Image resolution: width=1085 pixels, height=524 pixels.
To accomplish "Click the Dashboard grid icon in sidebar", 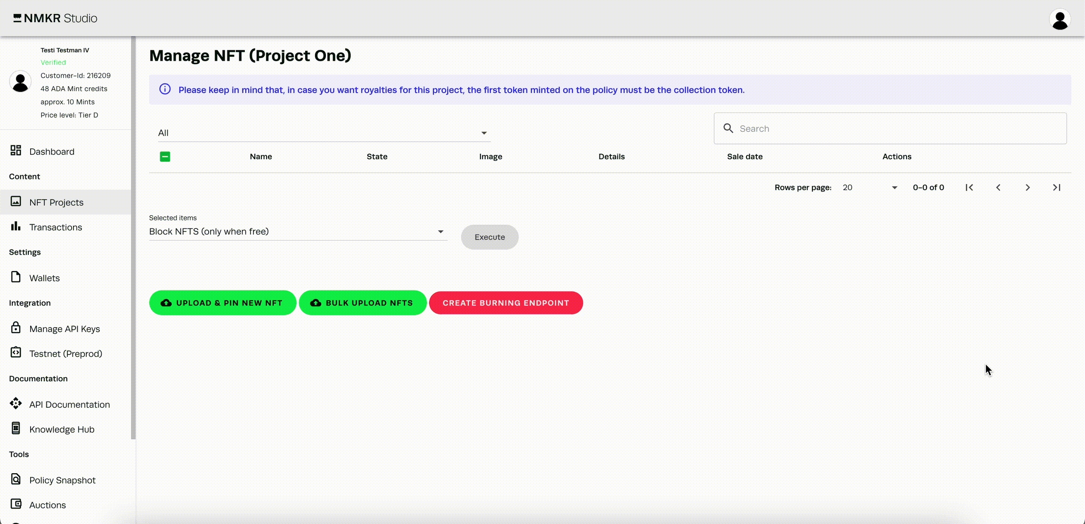I will (16, 151).
